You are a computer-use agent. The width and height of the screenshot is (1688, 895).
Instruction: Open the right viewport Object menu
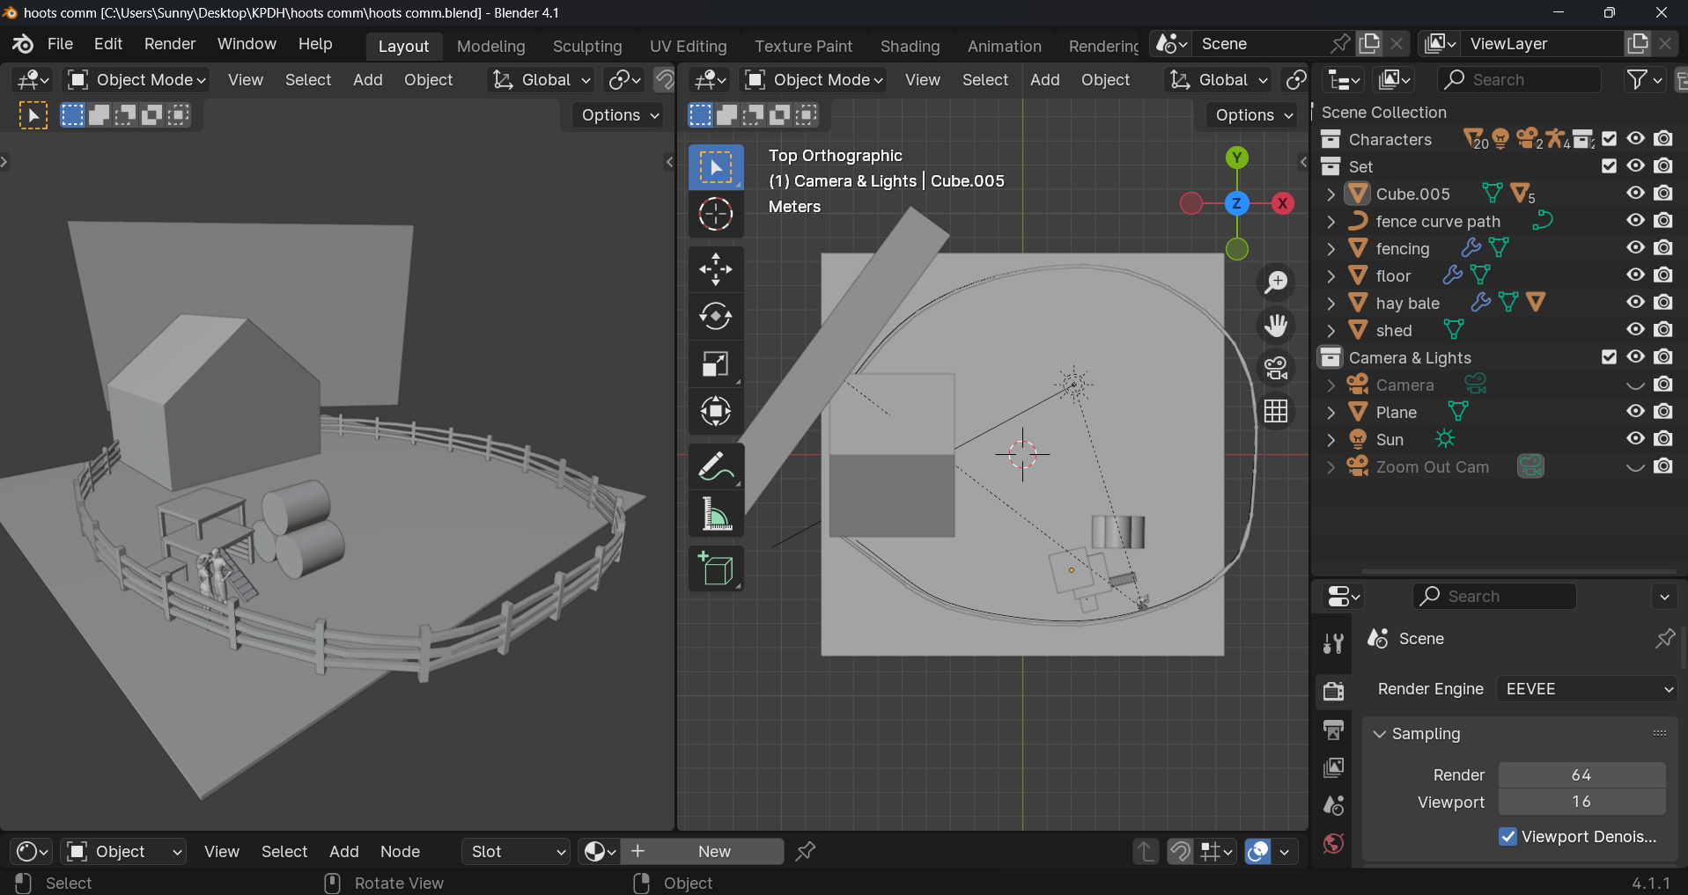coord(1105,80)
